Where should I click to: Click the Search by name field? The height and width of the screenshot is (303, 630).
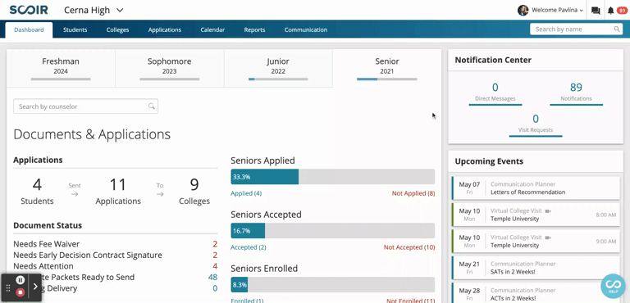[576, 29]
